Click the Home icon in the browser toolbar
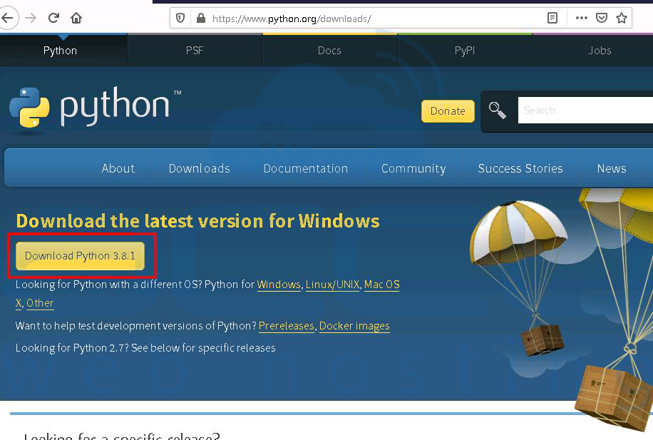Image resolution: width=653 pixels, height=440 pixels. click(x=78, y=18)
